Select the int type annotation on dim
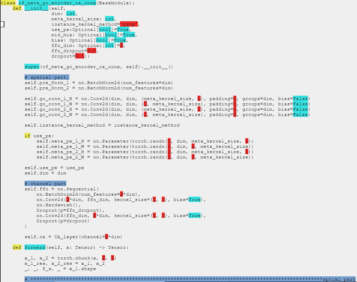This screenshot has width=357, height=282. [x=71, y=14]
